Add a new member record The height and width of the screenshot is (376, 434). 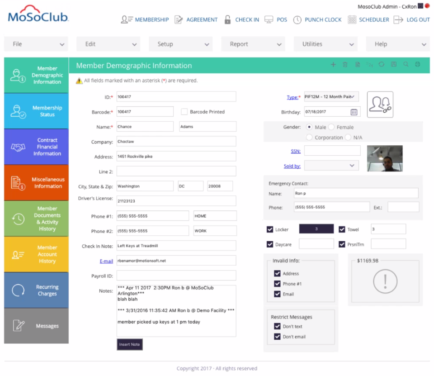tap(333, 64)
